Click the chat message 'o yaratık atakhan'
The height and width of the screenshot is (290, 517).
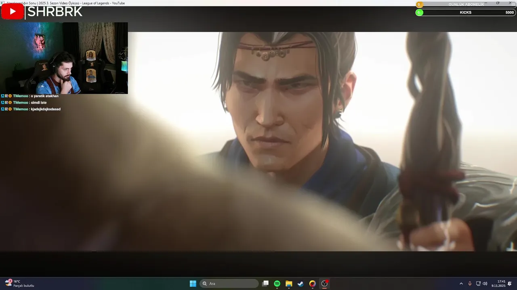pos(44,96)
